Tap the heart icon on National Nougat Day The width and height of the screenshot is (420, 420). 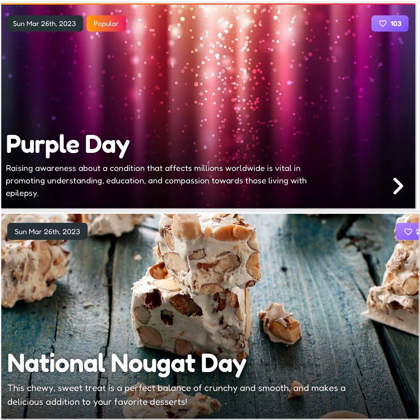[x=408, y=232]
